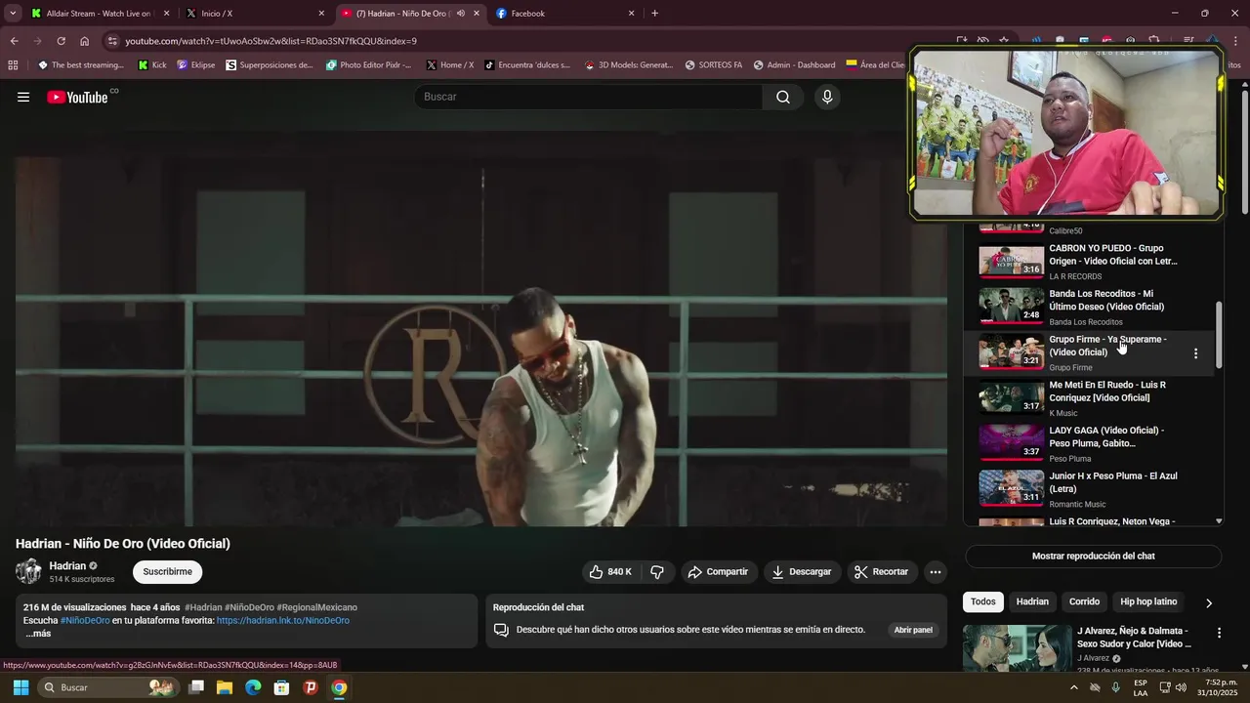Screen dimensions: 1250x703
Task: Play CABRON YO PUEDO playlist thumbnail
Action: (1012, 261)
